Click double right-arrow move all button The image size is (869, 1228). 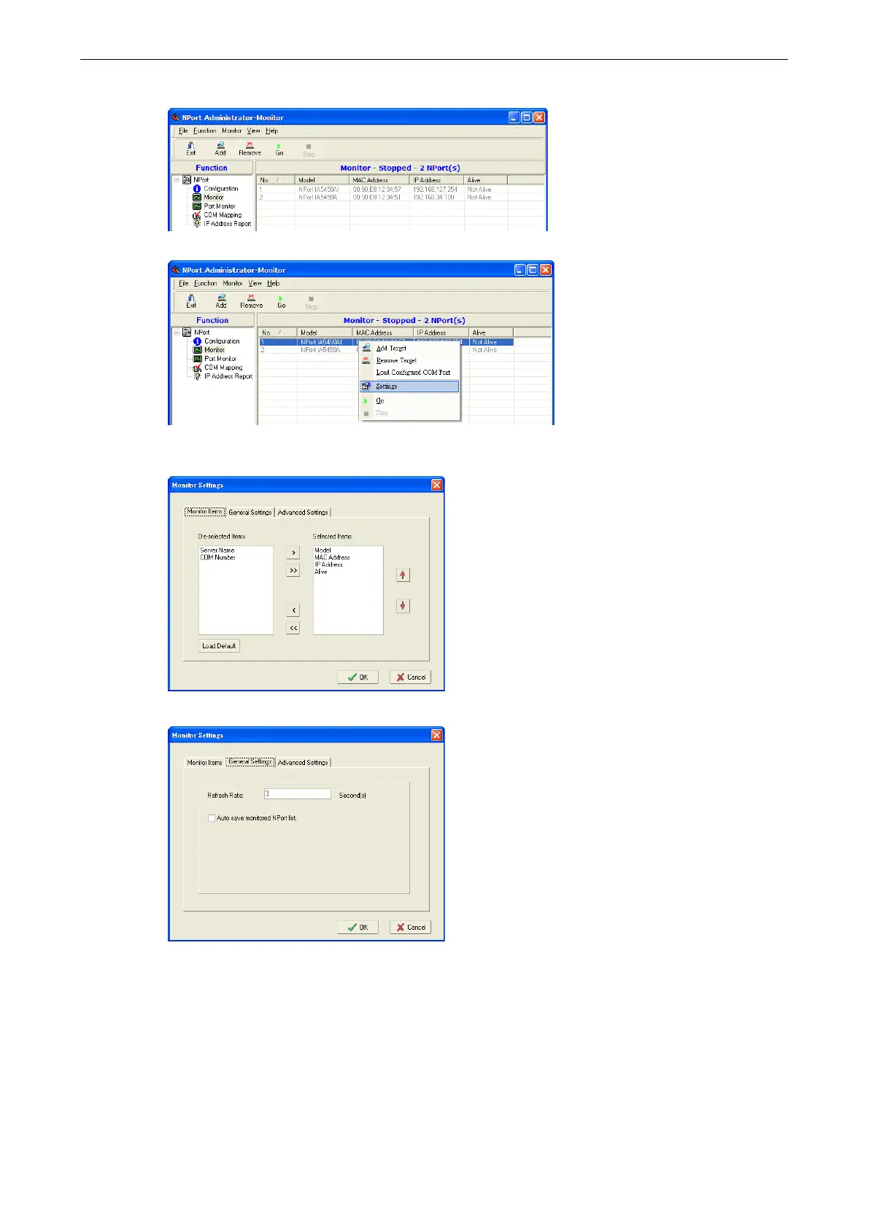point(293,570)
